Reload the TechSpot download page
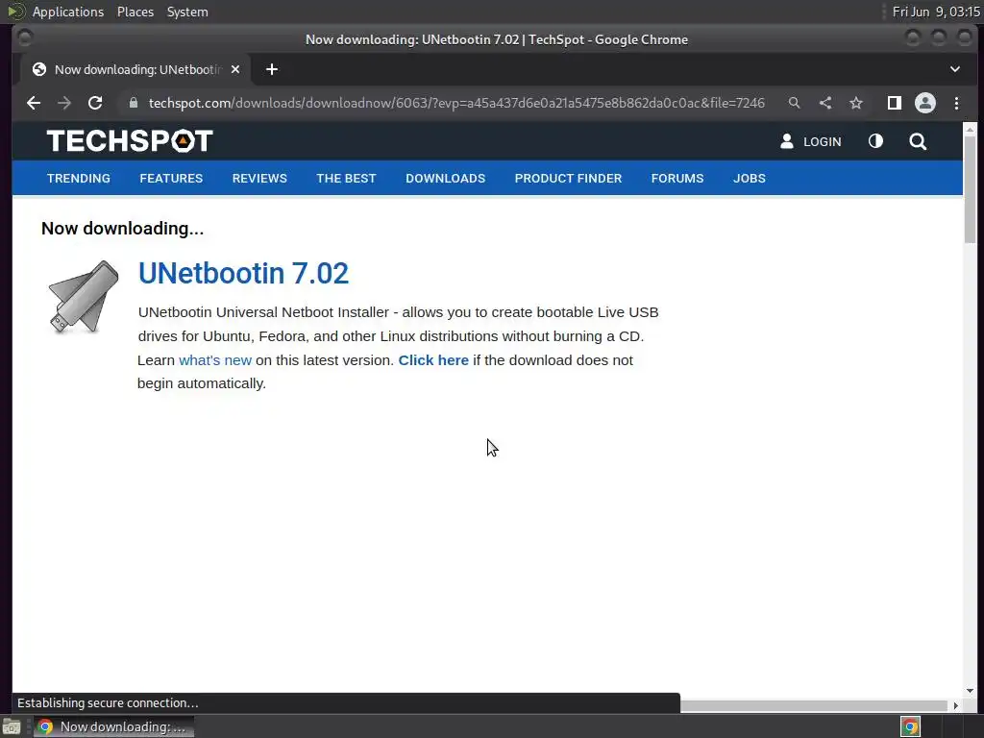 coord(95,103)
